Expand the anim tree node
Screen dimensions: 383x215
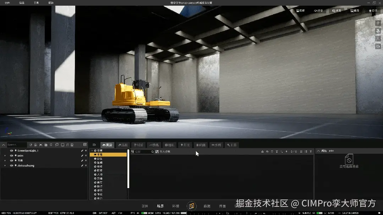(x=5, y=155)
